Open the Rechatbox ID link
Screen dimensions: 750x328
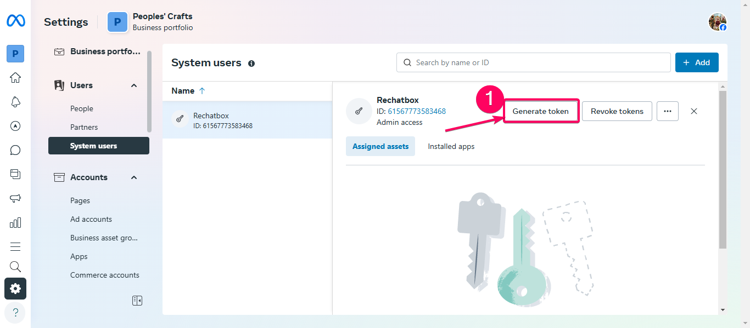coord(417,111)
